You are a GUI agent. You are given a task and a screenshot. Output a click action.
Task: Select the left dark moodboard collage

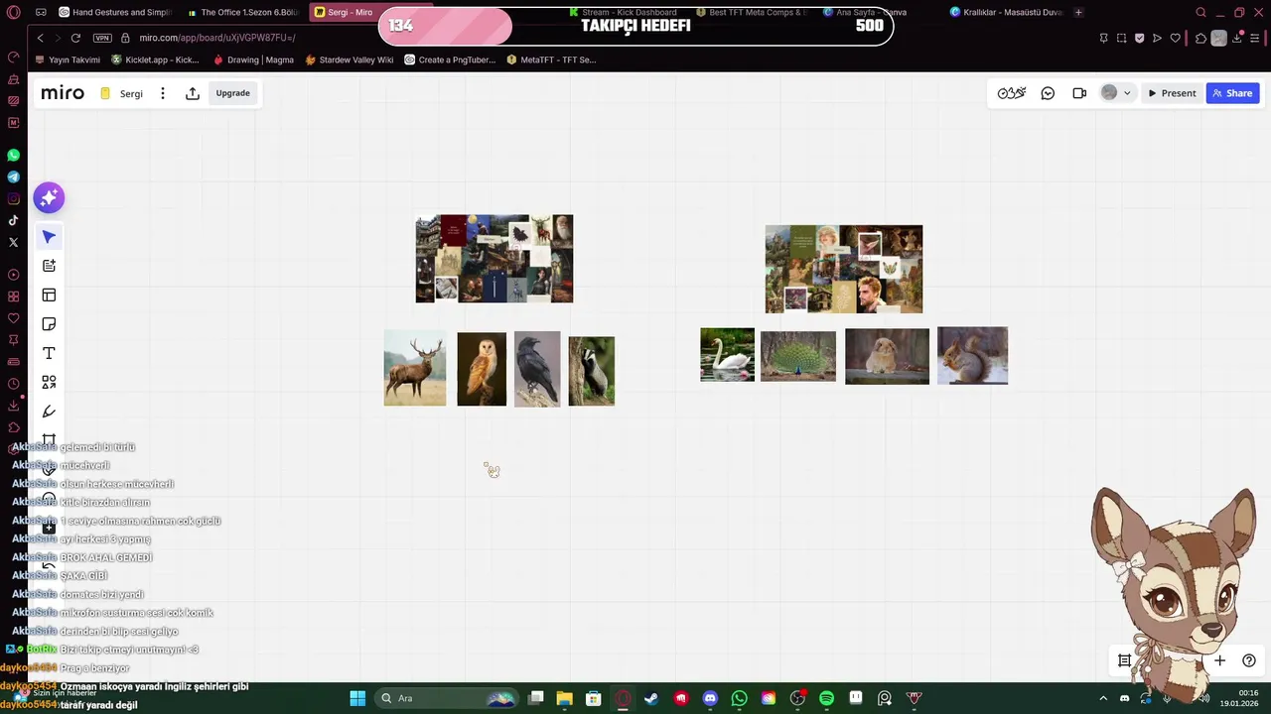[494, 259]
